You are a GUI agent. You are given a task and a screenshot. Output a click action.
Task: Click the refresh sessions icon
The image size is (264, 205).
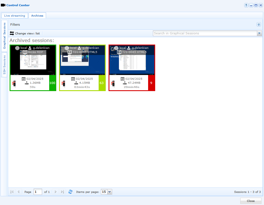(x=70, y=192)
